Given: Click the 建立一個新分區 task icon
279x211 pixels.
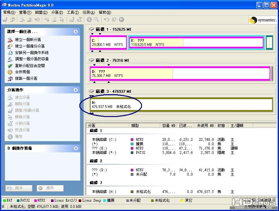Looking at the screenshot, I should (10, 39).
